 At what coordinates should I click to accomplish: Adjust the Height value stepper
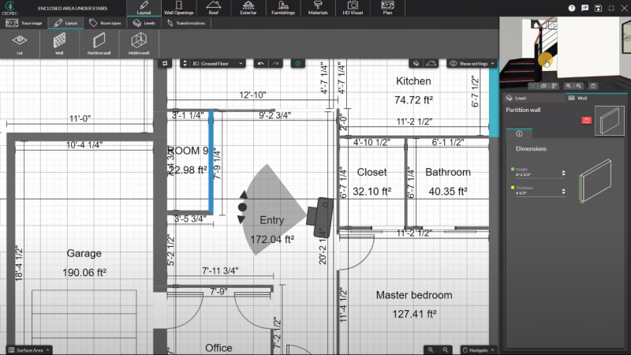563,173
